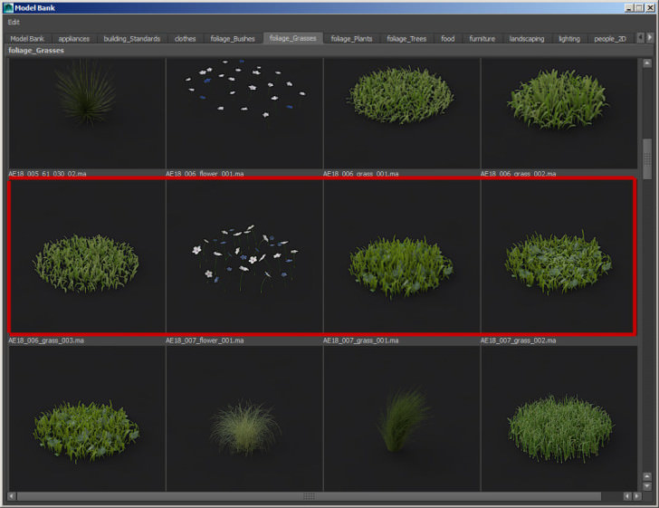Switch to the foliage_Bushes tab
The height and width of the screenshot is (508, 659).
point(232,39)
